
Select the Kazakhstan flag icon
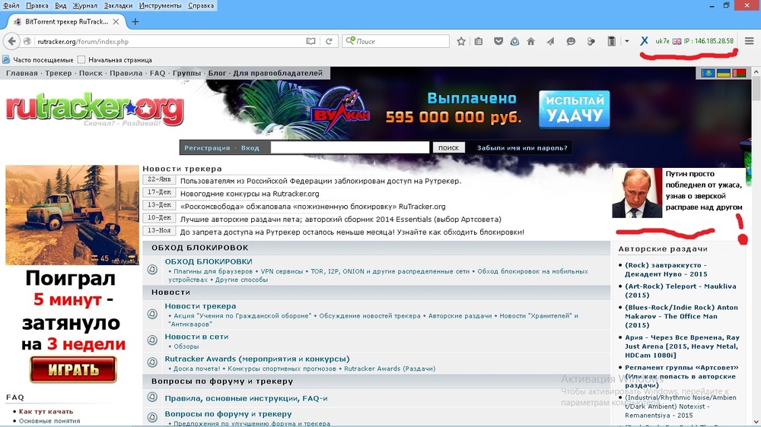coord(708,73)
